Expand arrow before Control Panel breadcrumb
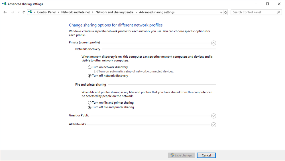This screenshot has width=285, height=161. click(x=34, y=12)
